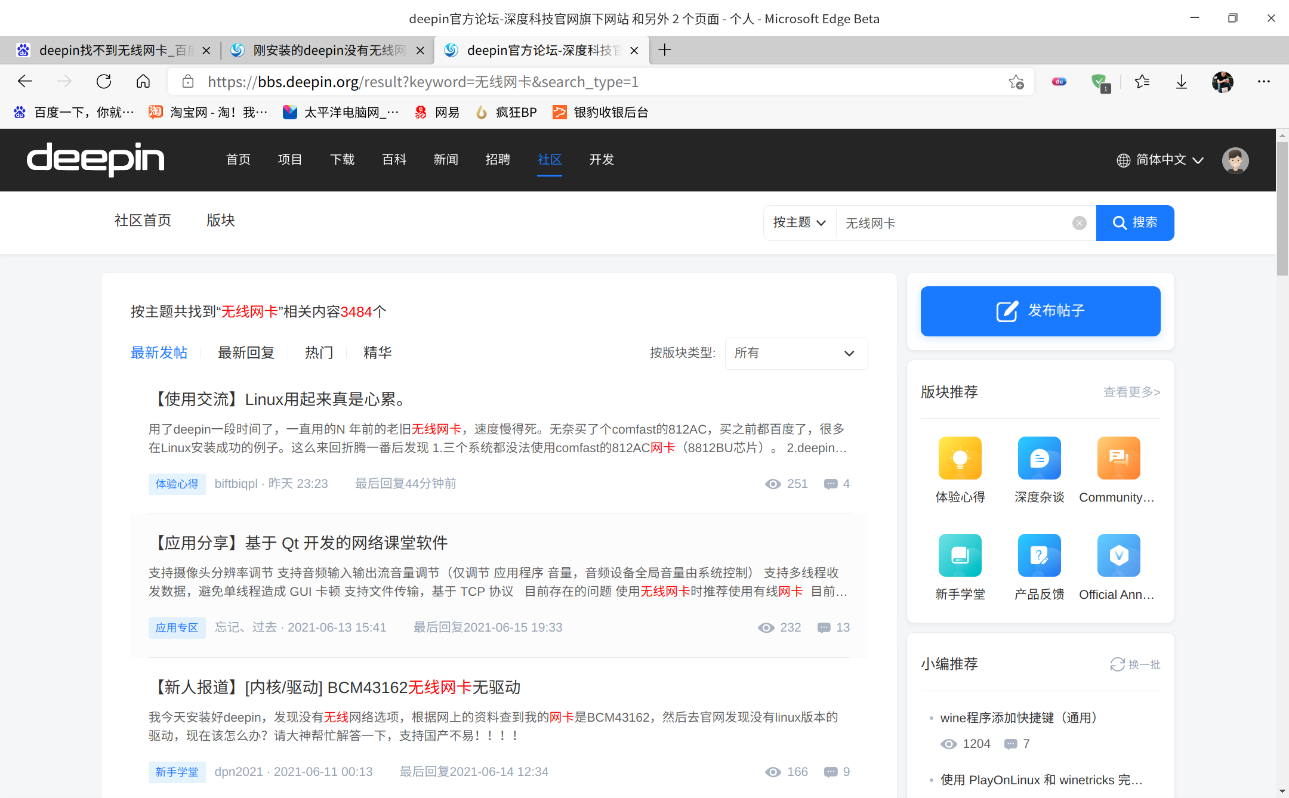This screenshot has width=1289, height=798.
Task: Open the 下载 navigation menu item
Action: [342, 160]
